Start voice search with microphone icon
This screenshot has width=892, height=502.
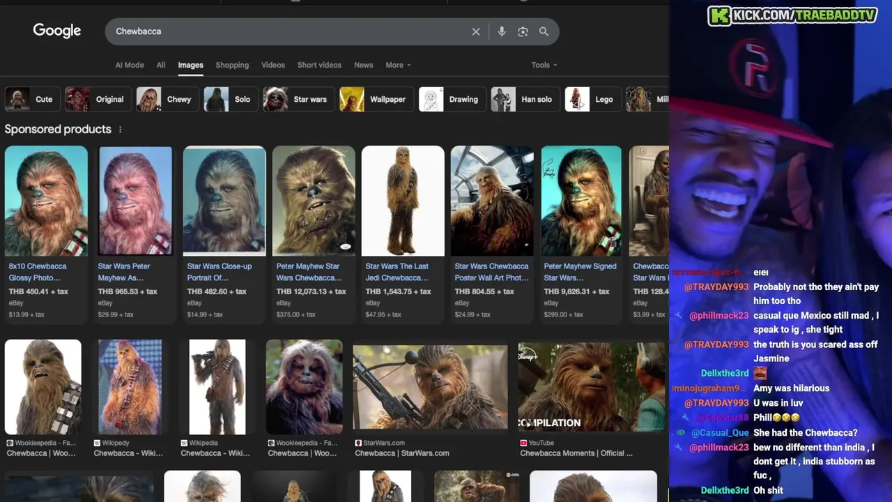point(502,31)
